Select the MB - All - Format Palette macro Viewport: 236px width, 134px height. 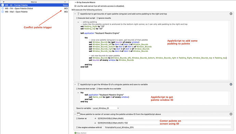(x=34, y=5)
